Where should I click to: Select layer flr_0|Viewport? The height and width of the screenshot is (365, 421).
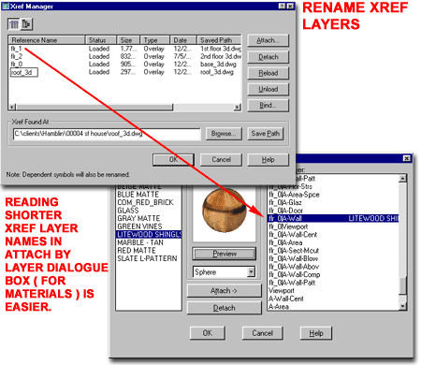333,226
